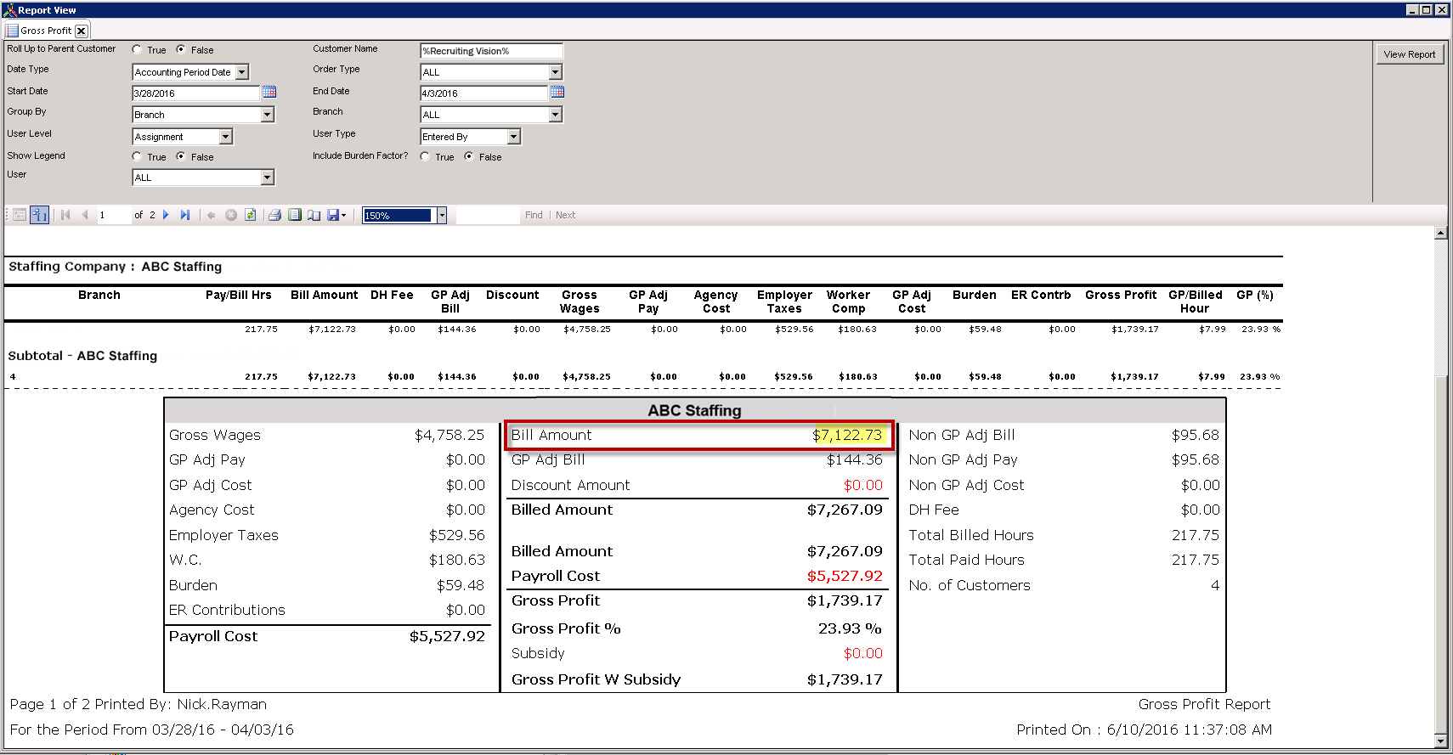The image size is (1453, 755).
Task: Click the Employer Taxes column header
Action: 784,301
